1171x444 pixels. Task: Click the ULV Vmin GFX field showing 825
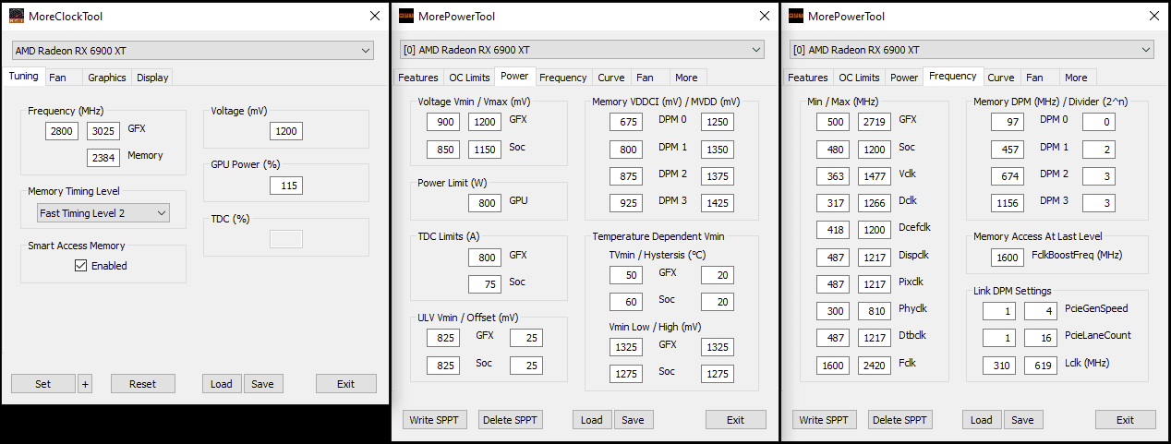click(x=443, y=339)
